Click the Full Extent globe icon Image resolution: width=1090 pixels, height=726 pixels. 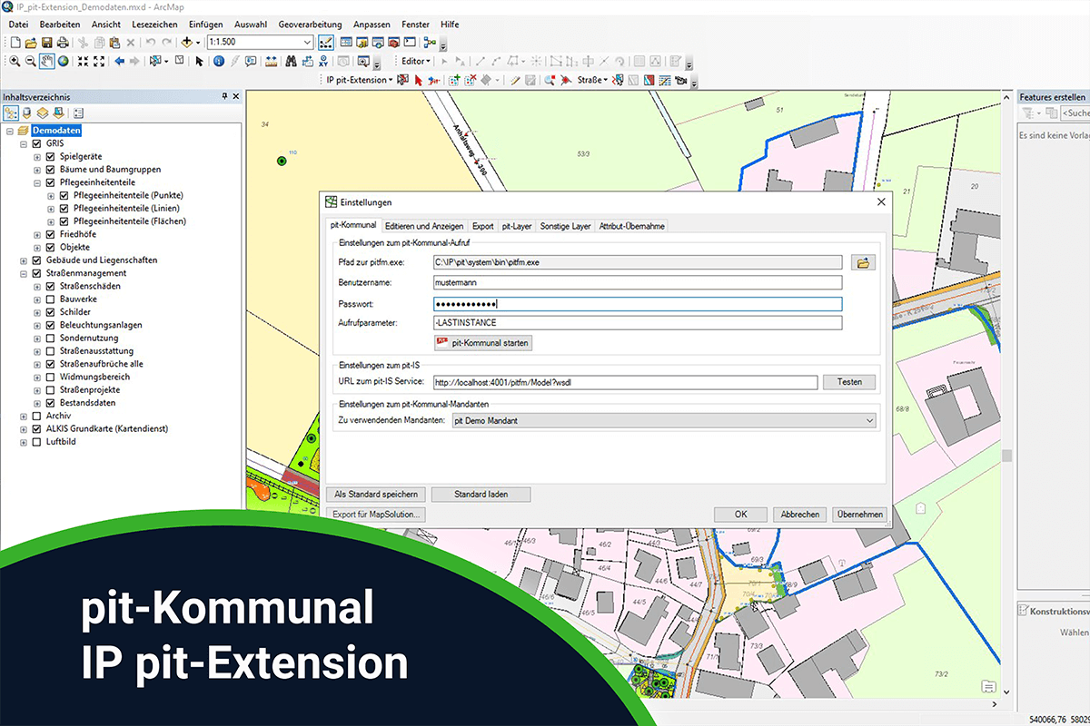pos(65,61)
